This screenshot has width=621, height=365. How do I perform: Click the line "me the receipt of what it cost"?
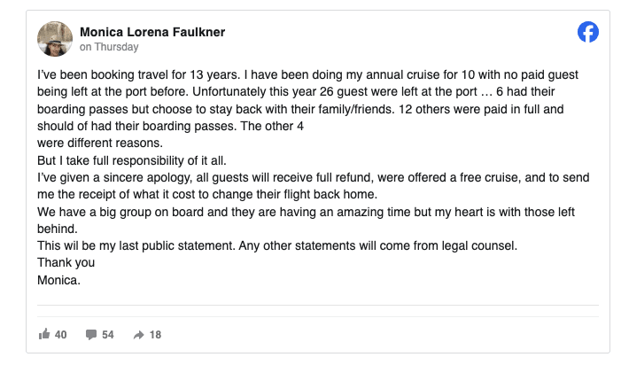(x=207, y=195)
